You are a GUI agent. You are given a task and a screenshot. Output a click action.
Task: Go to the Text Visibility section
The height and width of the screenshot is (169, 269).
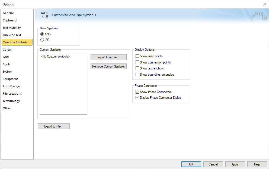[12, 28]
